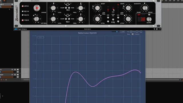Image resolution: width=183 pixels, height=103 pixels.
Task: Click the P EQ low ATTEN knob
Action: (x=97, y=19)
